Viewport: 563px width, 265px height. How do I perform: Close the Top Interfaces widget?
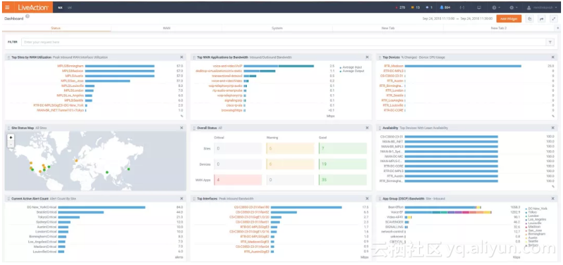coord(367,198)
